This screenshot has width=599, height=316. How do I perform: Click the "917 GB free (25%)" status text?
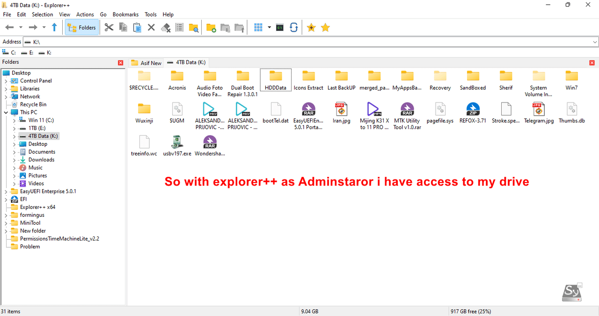click(x=471, y=311)
